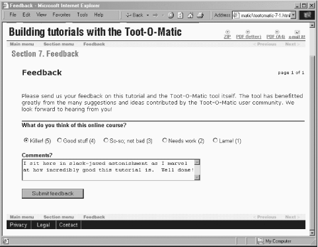Click the Forward arrow button
The width and height of the screenshot is (318, 247).
155,15
